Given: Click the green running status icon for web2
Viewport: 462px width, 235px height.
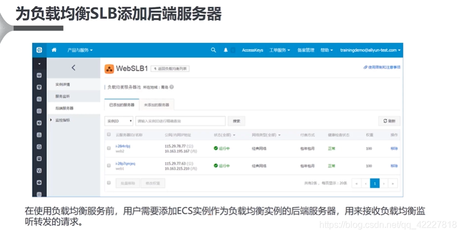Looking at the screenshot, I should [x=215, y=148].
